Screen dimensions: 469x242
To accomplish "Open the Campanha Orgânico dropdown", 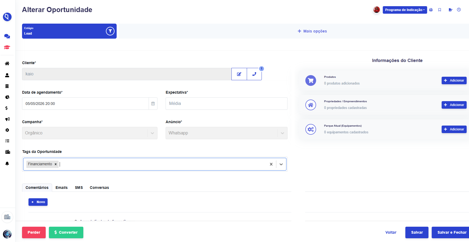I will click(x=90, y=133).
